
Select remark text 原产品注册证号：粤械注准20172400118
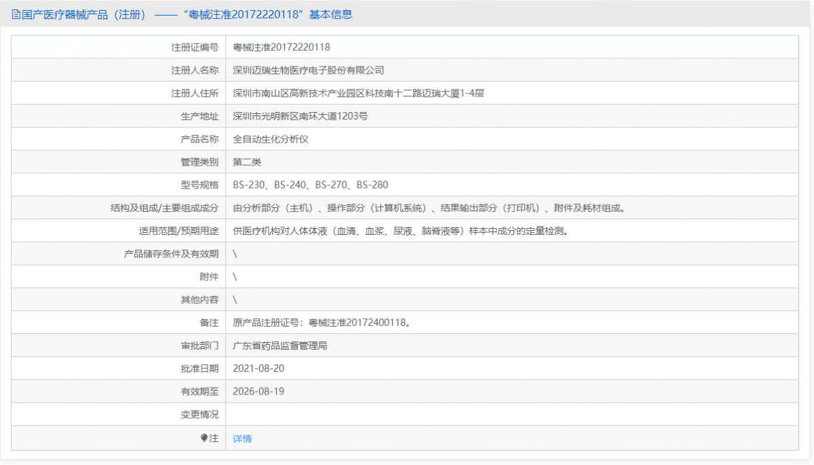click(x=322, y=322)
